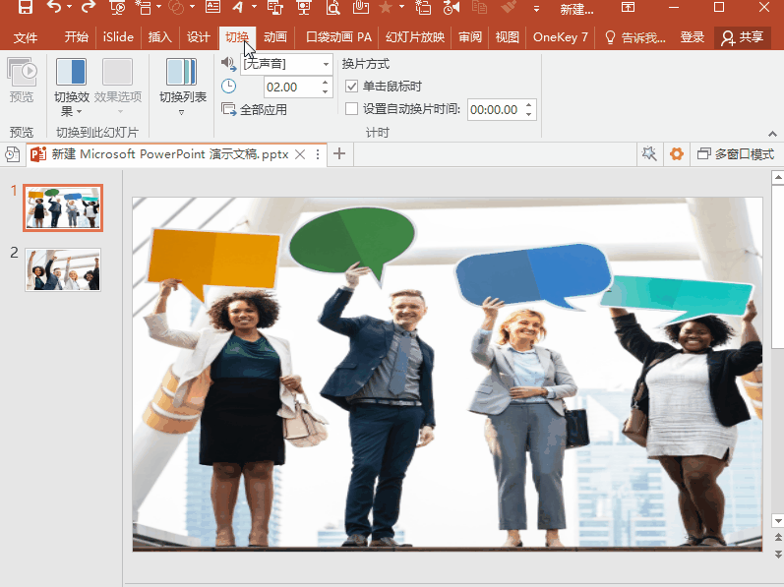784x587 pixels.
Task: Close the pptx document tab
Action: (x=300, y=154)
